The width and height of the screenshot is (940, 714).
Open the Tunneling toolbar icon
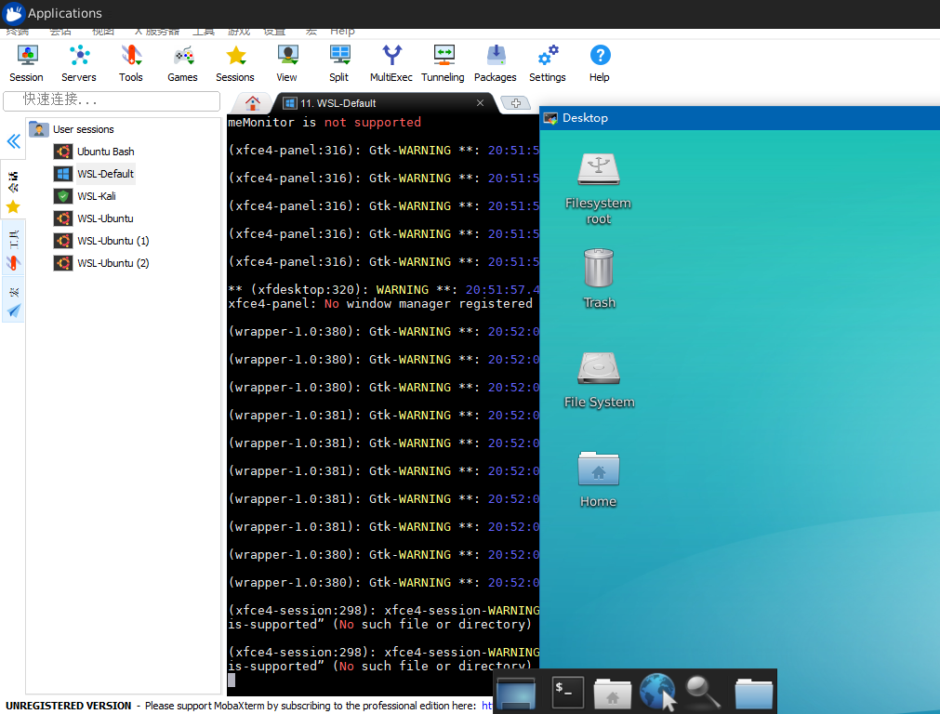click(x=443, y=63)
